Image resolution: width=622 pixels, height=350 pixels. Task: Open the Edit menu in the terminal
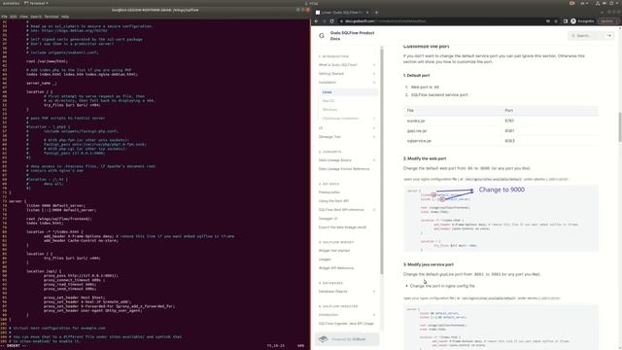point(13,17)
